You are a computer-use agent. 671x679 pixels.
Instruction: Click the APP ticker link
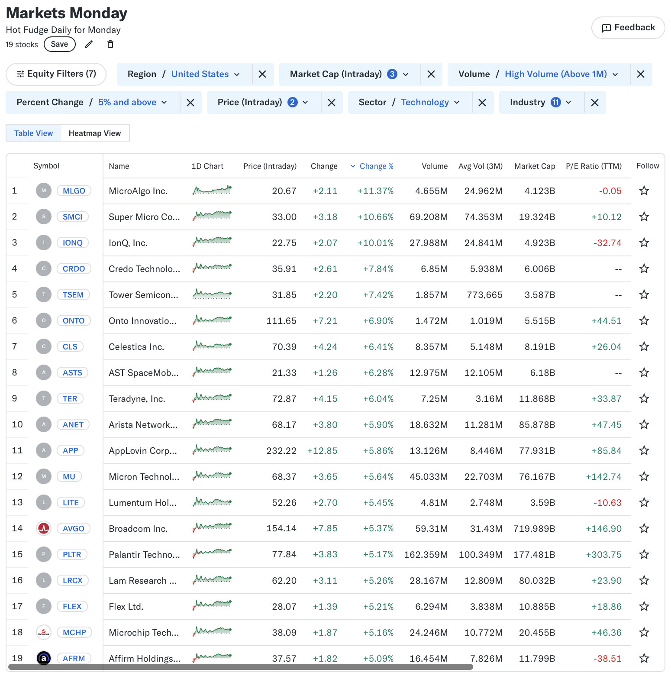71,451
